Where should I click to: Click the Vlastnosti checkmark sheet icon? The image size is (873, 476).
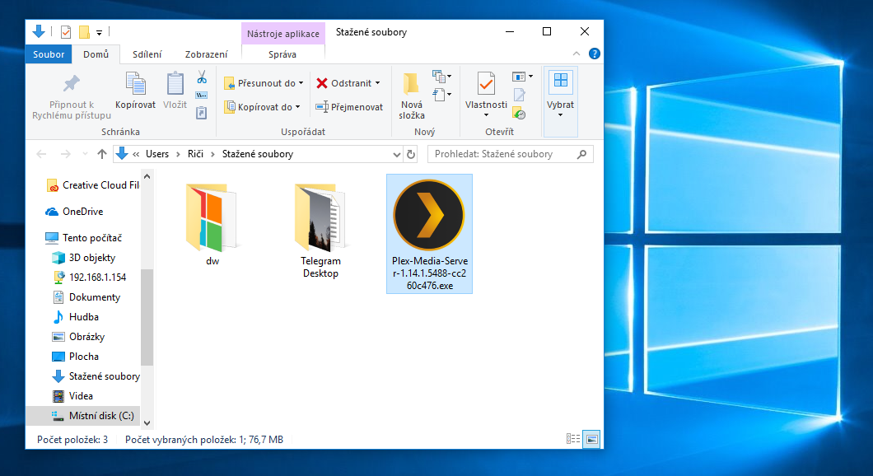pyautogui.click(x=486, y=84)
